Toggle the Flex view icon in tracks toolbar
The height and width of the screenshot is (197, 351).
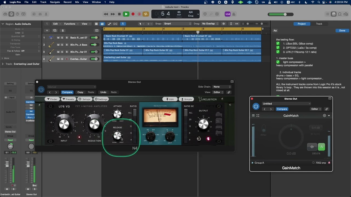(x=115, y=24)
